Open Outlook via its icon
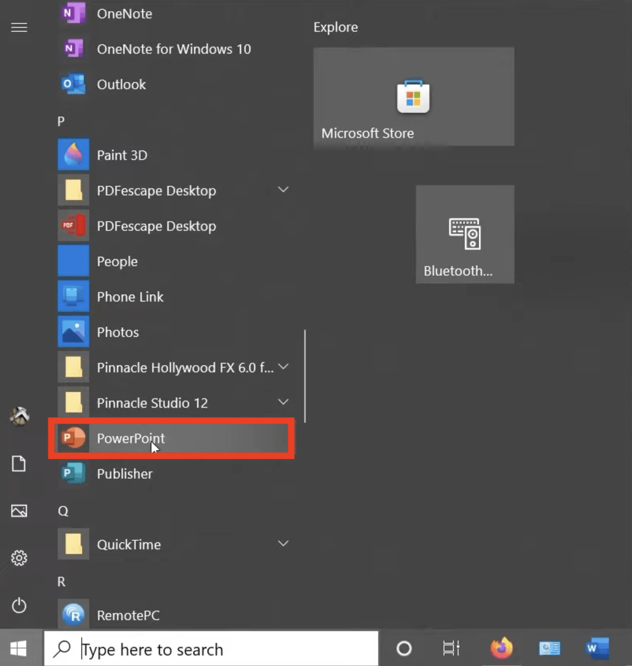 (73, 84)
